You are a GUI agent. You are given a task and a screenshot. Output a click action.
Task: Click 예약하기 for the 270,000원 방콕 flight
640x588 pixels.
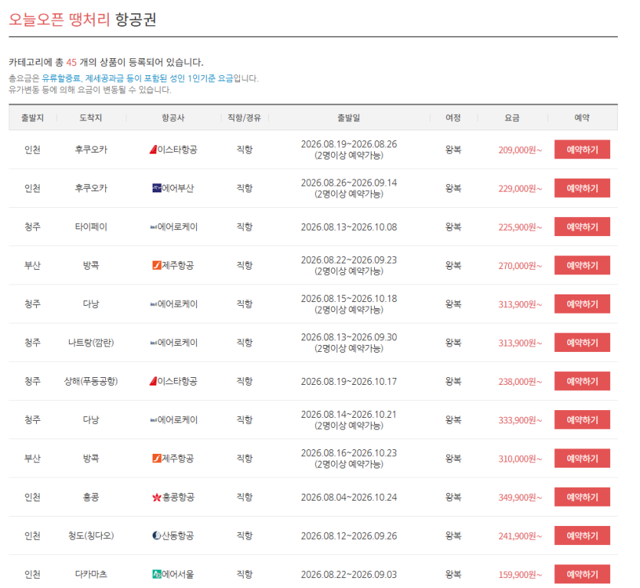point(582,265)
